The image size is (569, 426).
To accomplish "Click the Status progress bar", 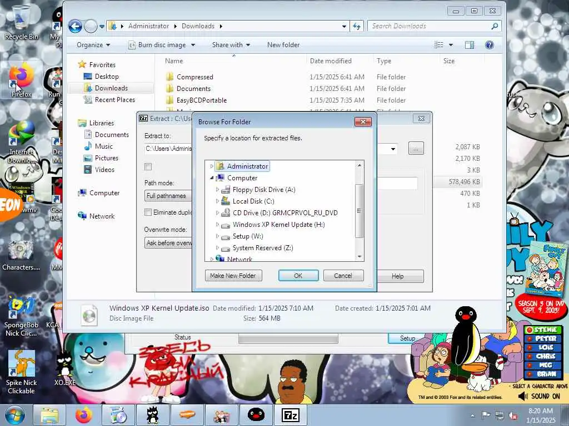I will (x=288, y=339).
